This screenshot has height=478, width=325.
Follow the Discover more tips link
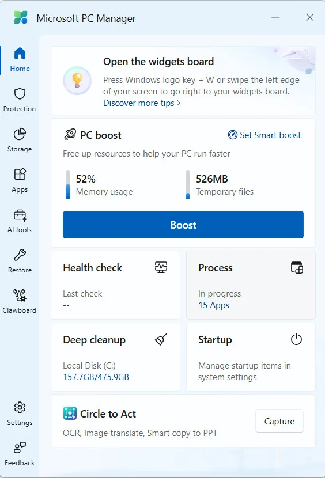[x=142, y=103]
